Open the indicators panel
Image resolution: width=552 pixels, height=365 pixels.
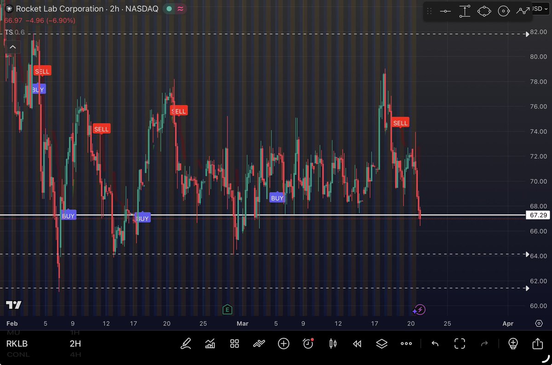pos(210,343)
